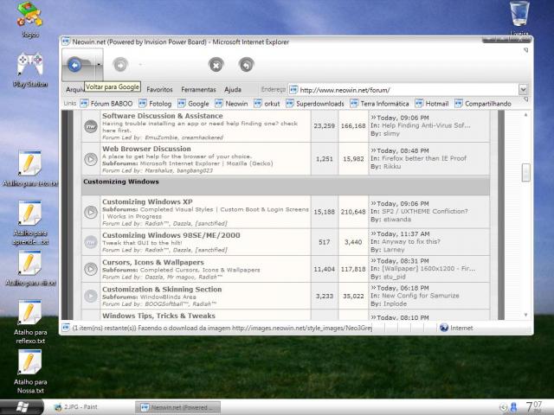The width and height of the screenshot is (554, 415).
Task: Click the Forward navigation button
Action: 120,65
